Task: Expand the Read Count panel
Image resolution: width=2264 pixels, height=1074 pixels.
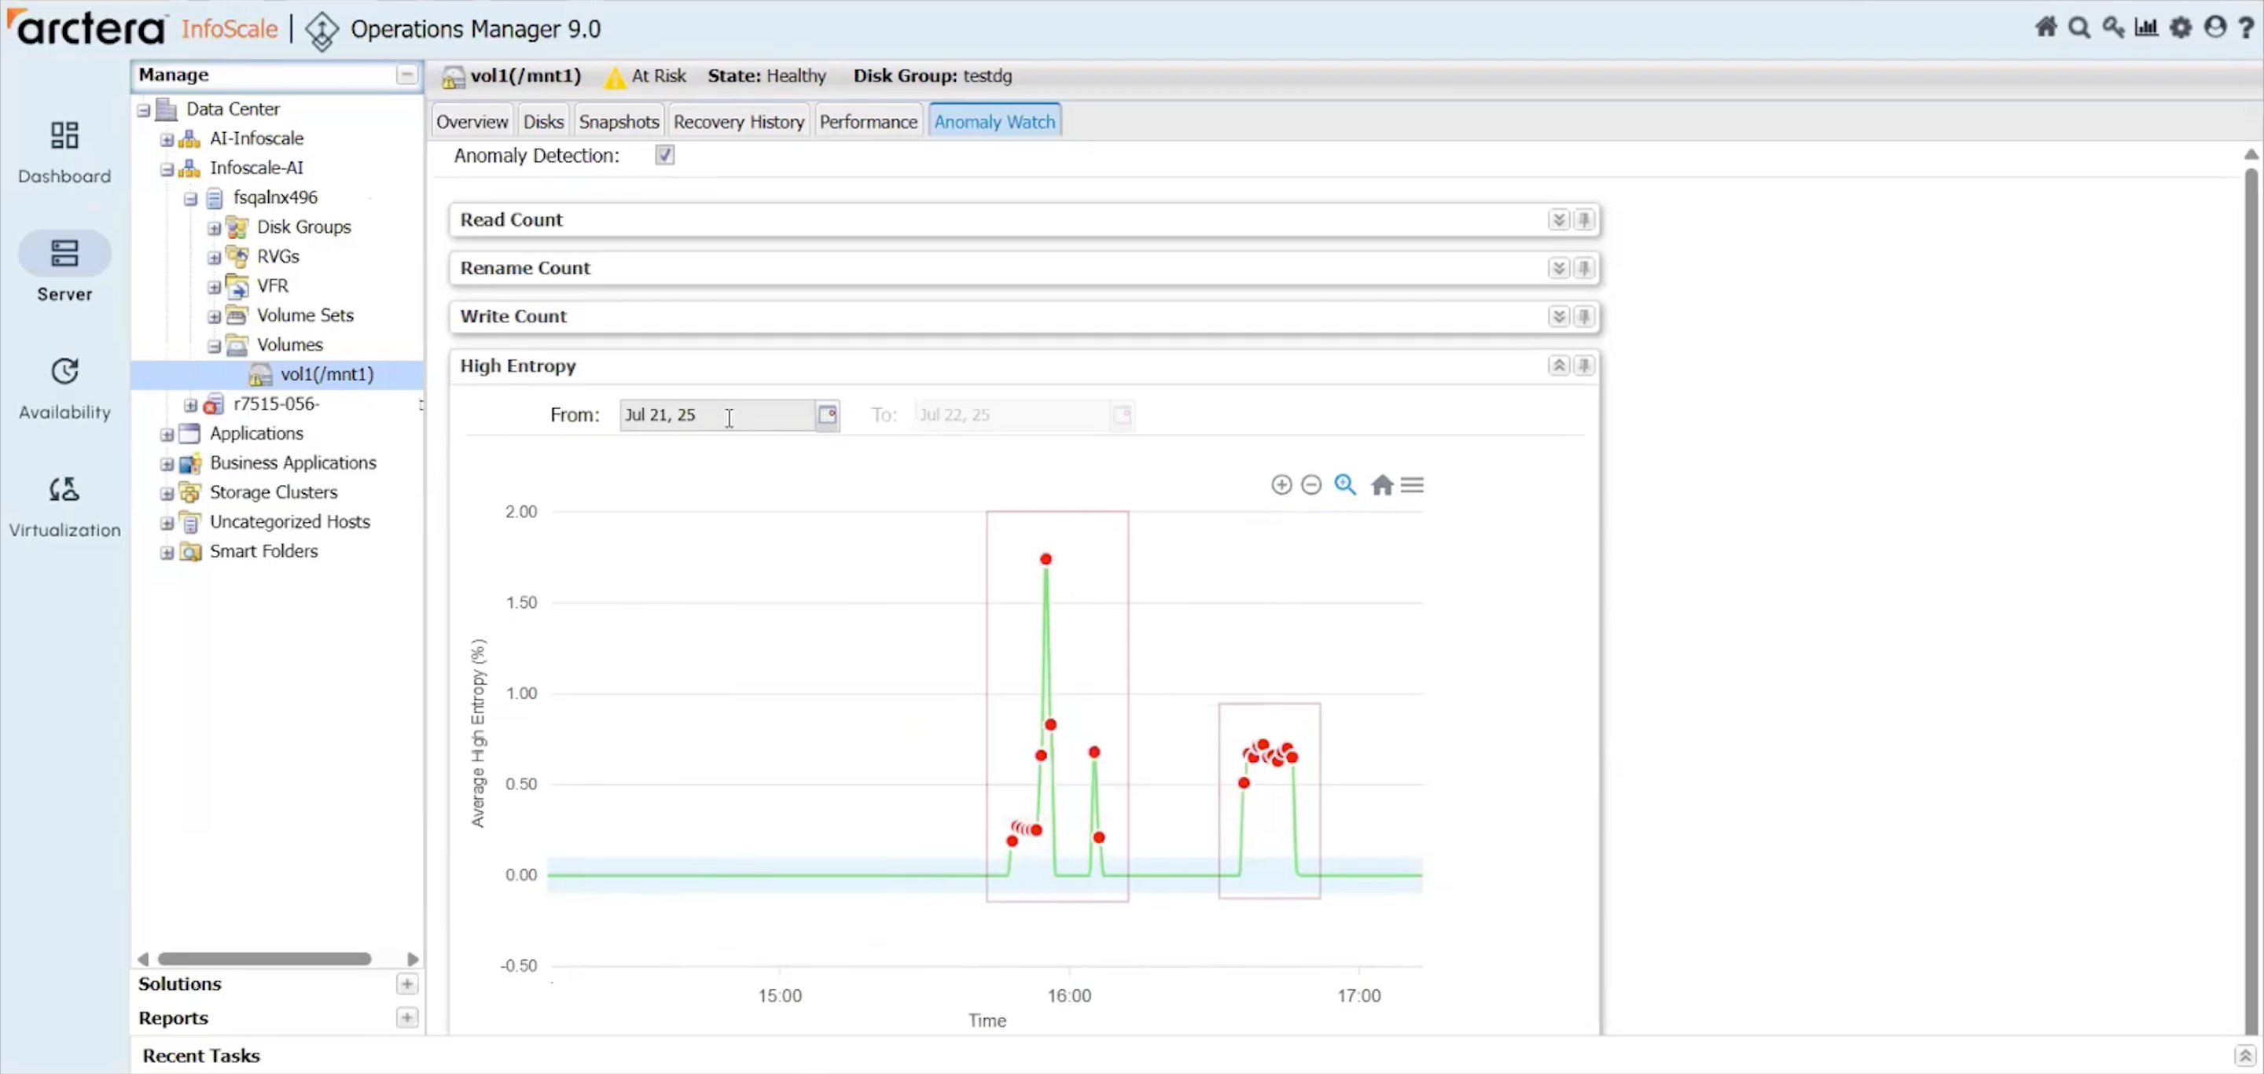Action: click(1558, 219)
